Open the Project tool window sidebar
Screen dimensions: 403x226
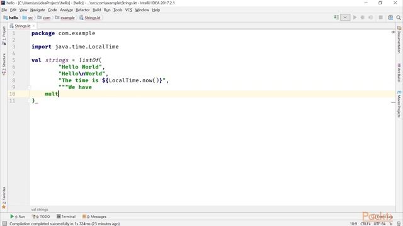click(4, 35)
